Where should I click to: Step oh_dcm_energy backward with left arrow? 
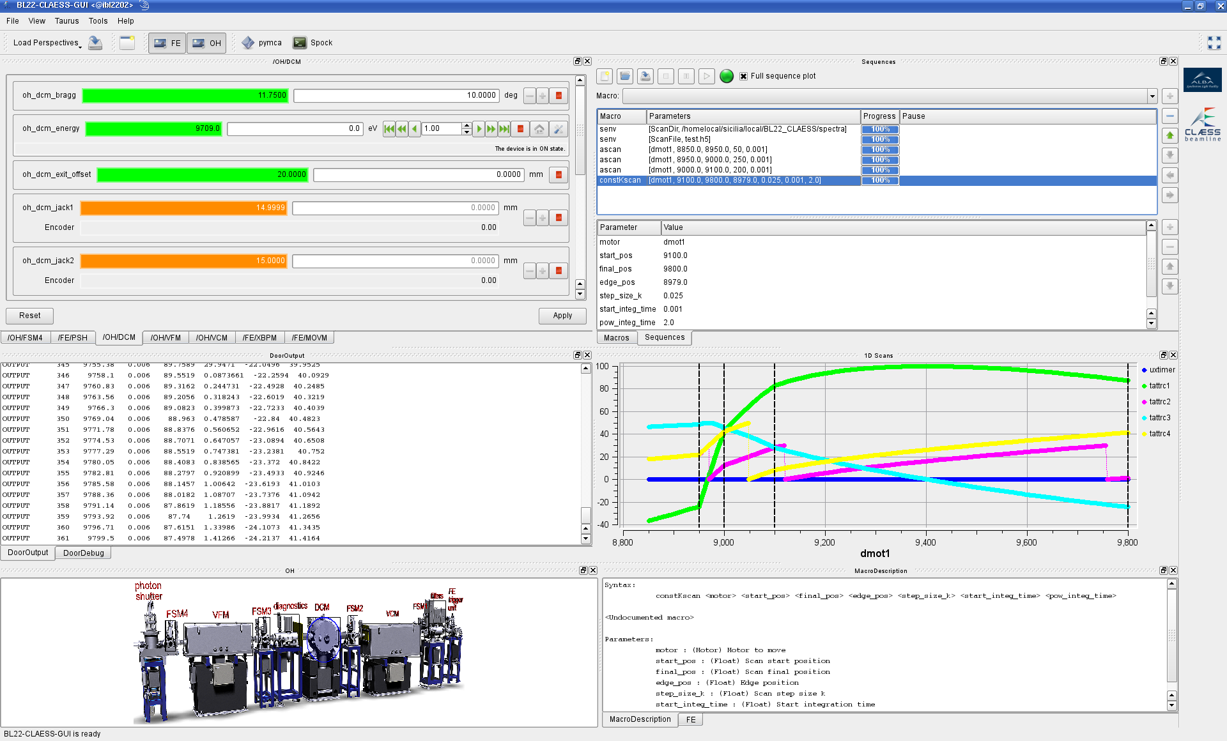click(x=415, y=129)
